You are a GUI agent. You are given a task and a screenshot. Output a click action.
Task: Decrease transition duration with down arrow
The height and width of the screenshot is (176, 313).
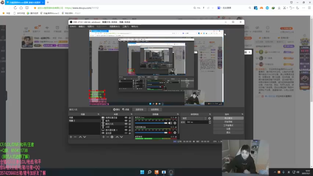210,123
